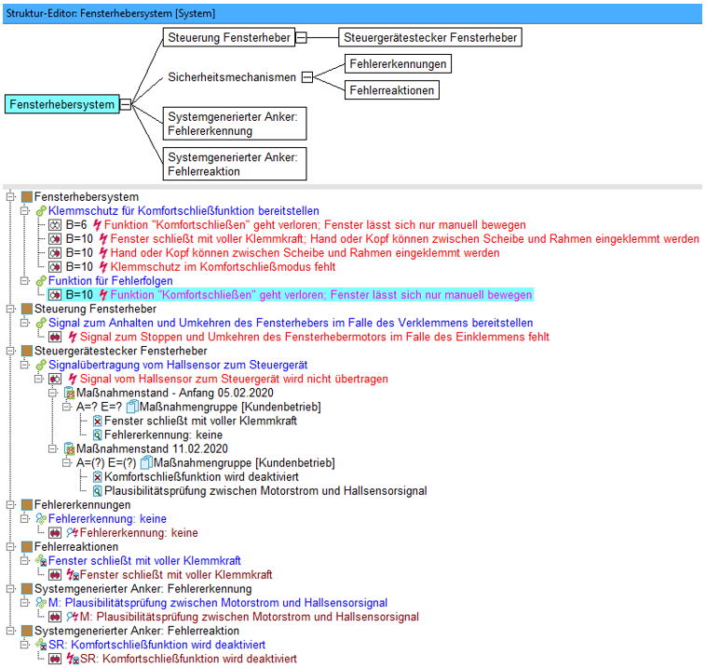Screen dimensions: 706x668
Task: Click the function icon of blue Fehlererkennung: keine
Action: coord(41,518)
